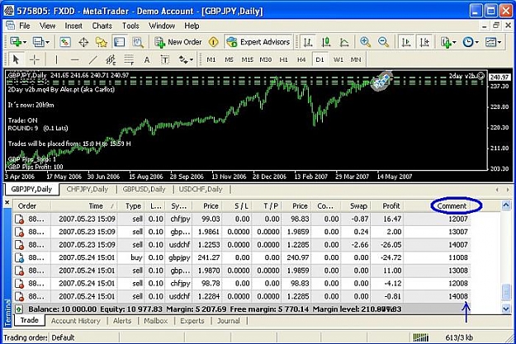The width and height of the screenshot is (516, 344).
Task: Select the cursor arrow tool
Action: click(16, 60)
